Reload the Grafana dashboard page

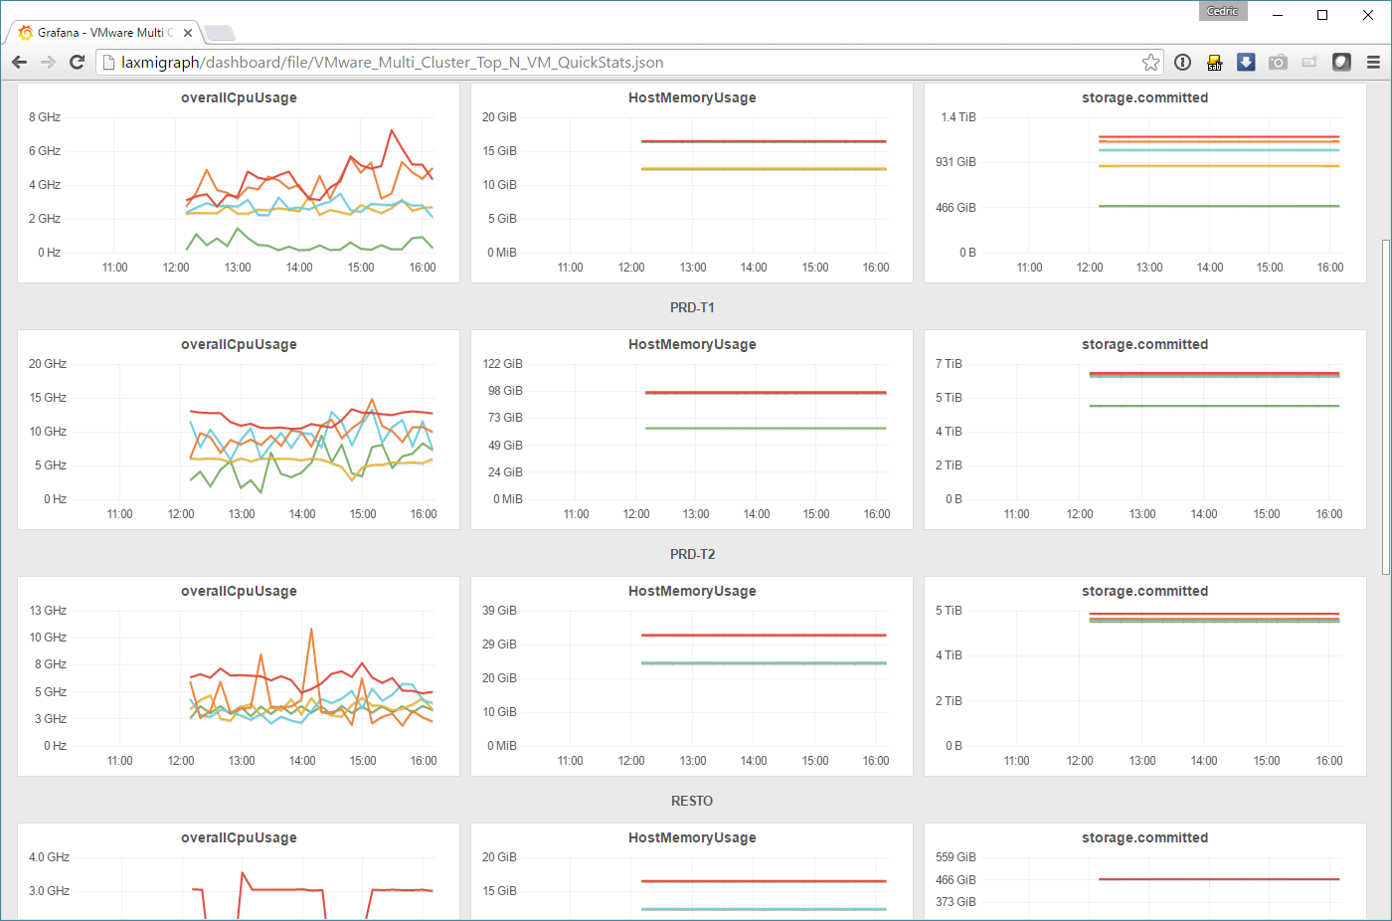coord(77,62)
